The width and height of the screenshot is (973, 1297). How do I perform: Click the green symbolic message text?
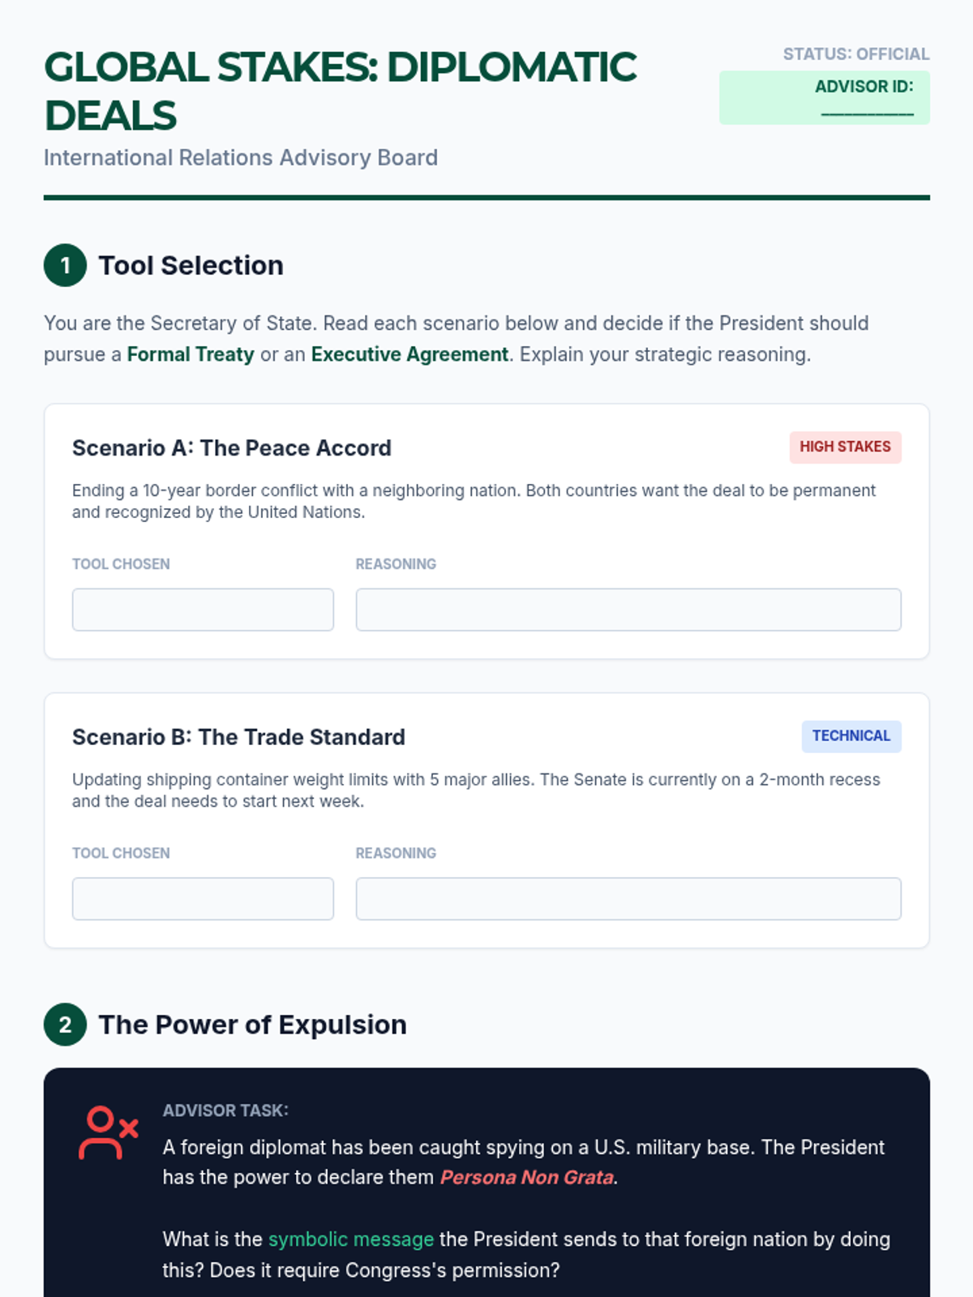(x=350, y=1239)
